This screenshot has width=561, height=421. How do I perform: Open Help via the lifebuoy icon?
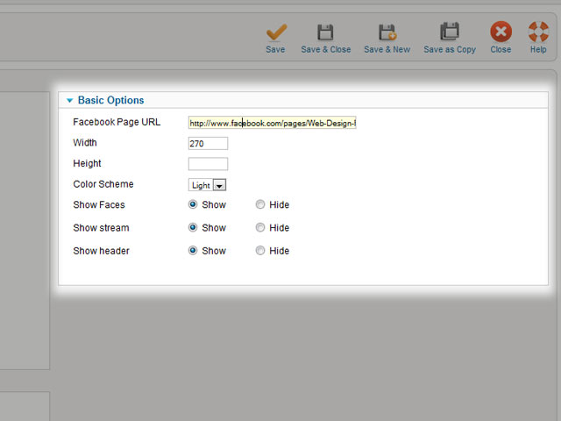tap(538, 32)
